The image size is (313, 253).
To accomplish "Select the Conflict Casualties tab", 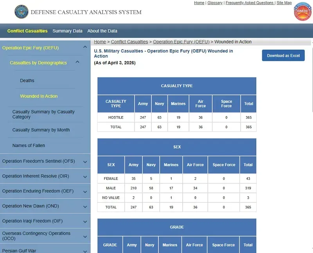I will coord(27,31).
